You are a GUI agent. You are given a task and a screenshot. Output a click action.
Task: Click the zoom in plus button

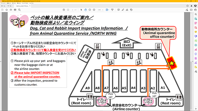pos(94,10)
